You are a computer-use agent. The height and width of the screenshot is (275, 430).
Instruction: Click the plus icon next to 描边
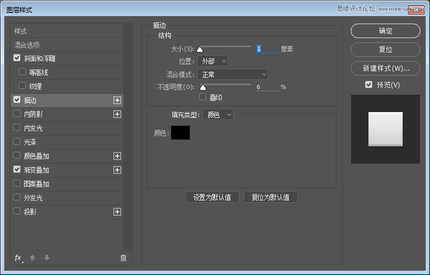point(117,100)
